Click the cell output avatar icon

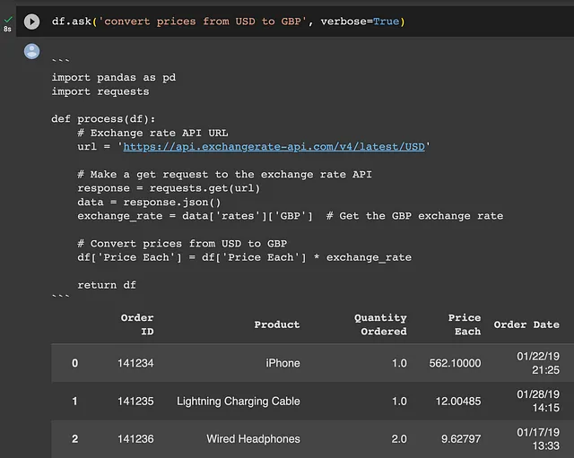coord(32,51)
